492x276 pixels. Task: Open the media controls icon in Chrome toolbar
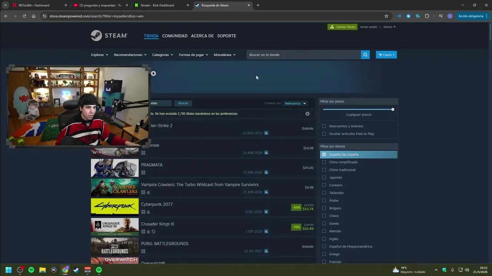440,16
